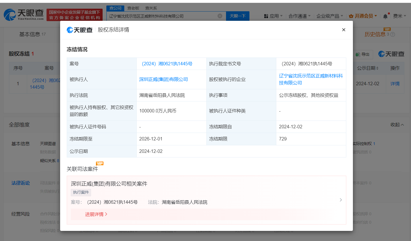Clear the search box text
Image resolution: width=411 pixels, height=241 pixels.
pos(220,16)
